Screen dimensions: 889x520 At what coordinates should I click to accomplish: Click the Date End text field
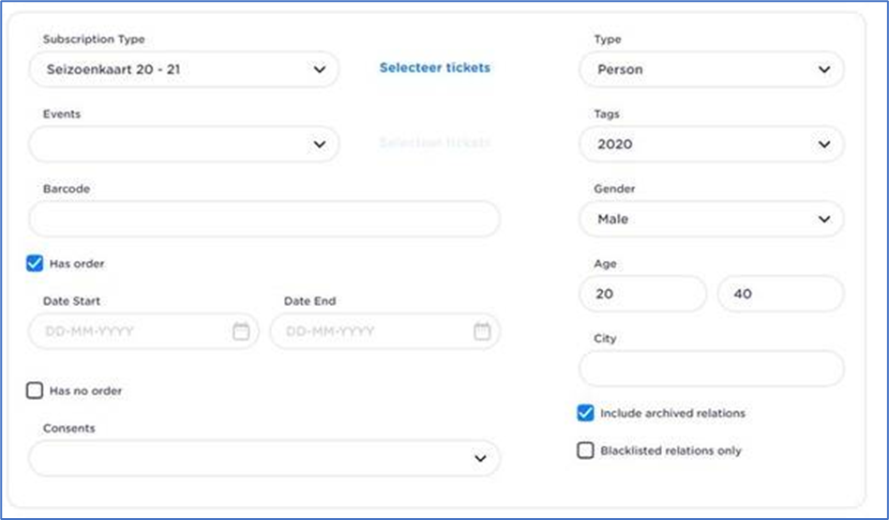click(372, 331)
